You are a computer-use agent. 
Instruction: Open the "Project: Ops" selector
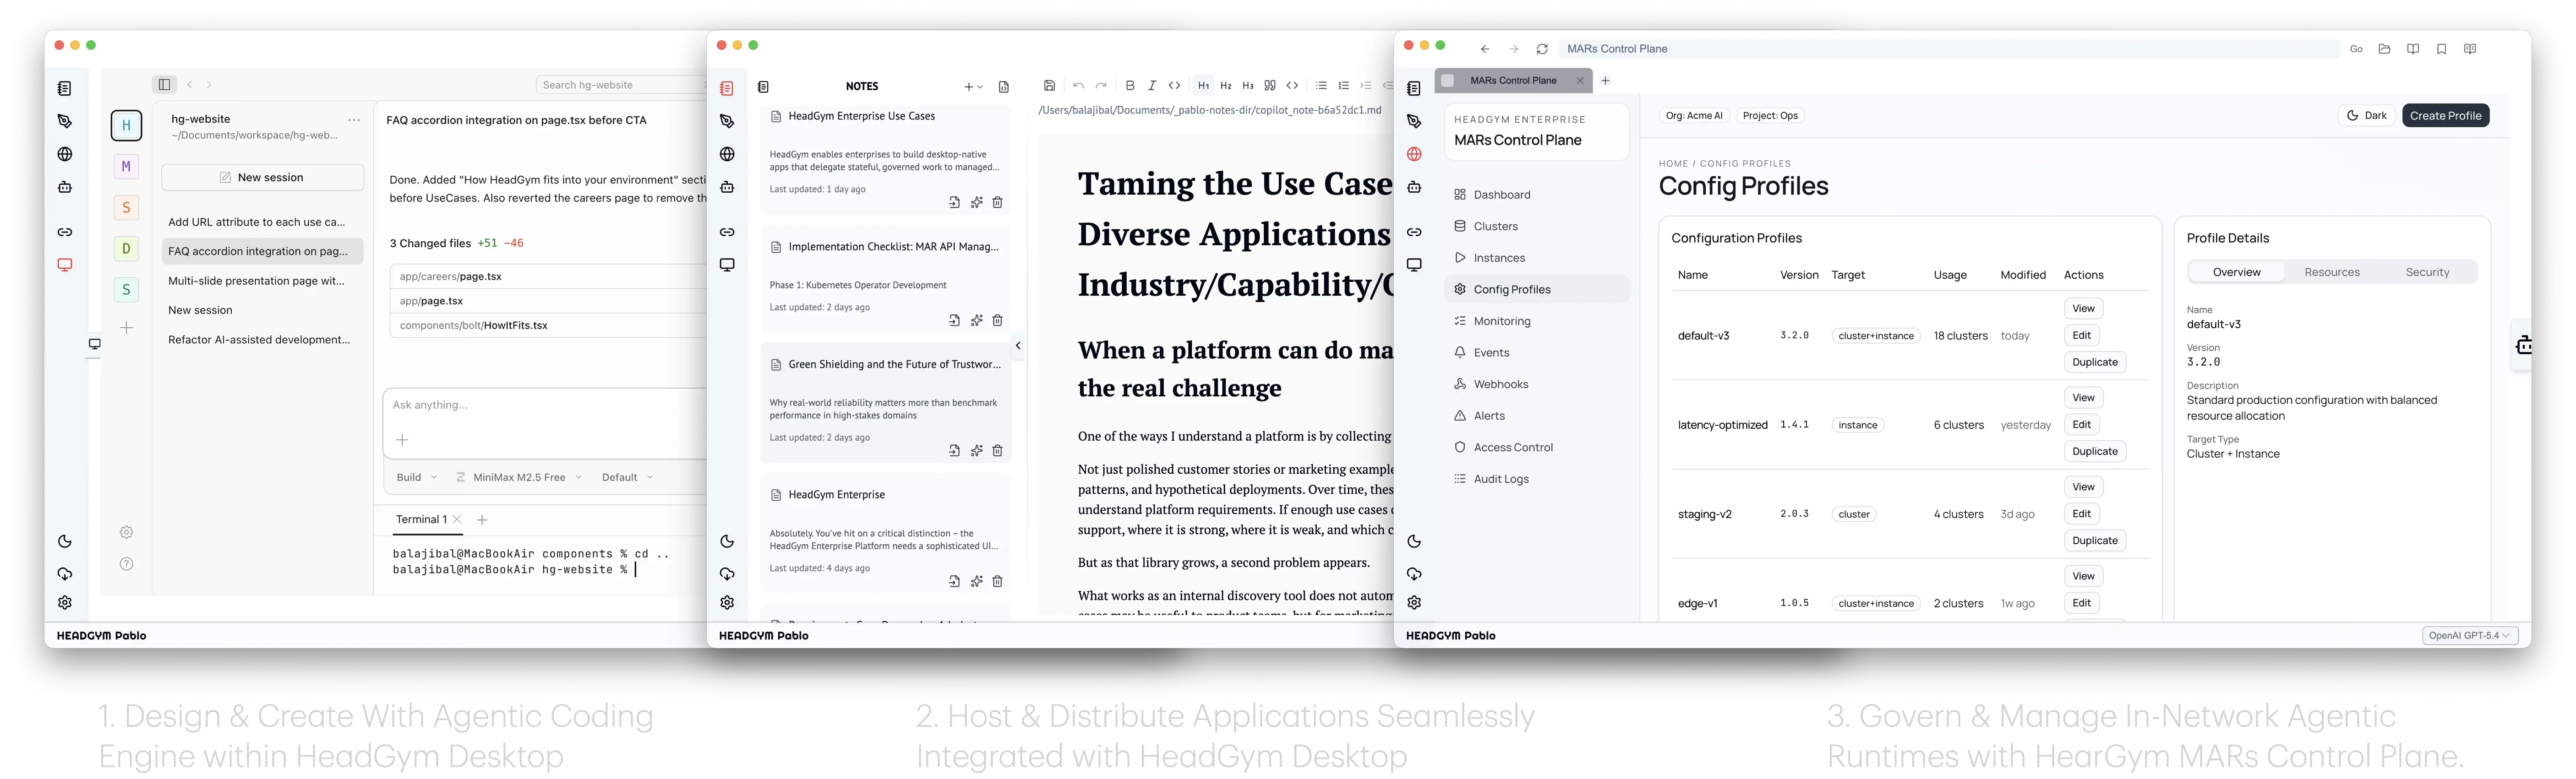[1770, 116]
